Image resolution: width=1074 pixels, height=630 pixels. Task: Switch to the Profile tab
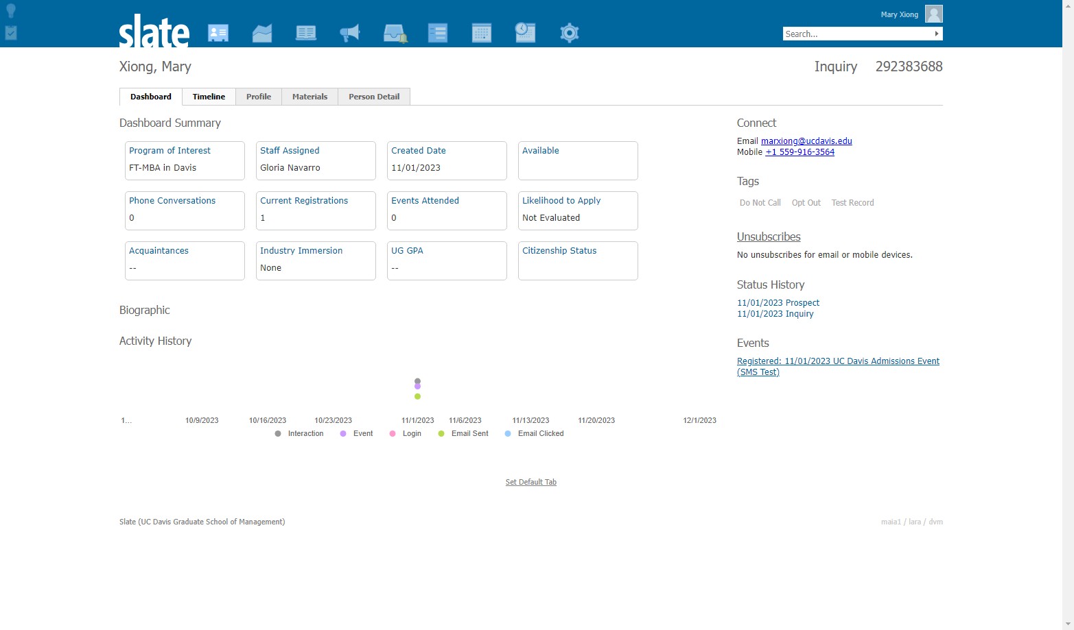point(259,97)
